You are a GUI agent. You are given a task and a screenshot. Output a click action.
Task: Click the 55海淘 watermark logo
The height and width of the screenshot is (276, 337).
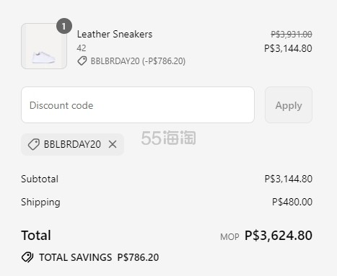pos(168,138)
